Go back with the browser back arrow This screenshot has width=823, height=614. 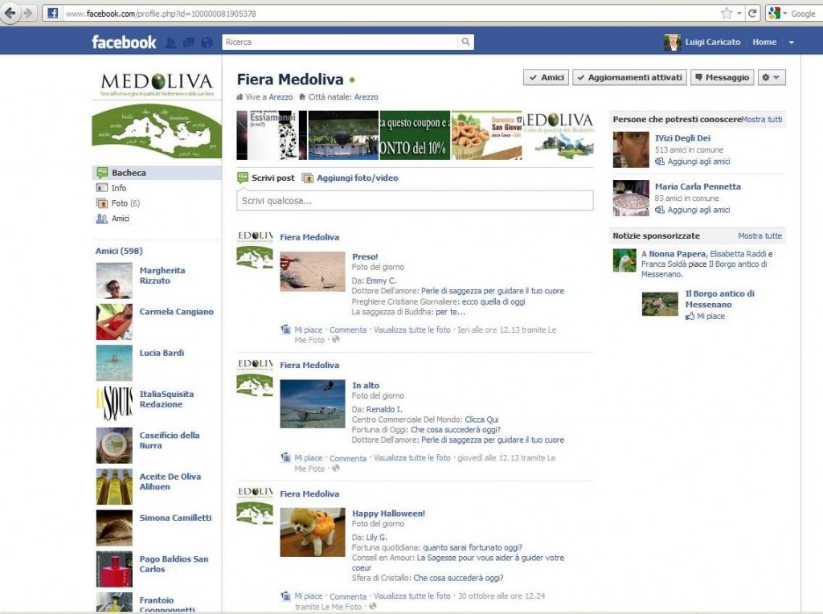pyautogui.click(x=10, y=13)
